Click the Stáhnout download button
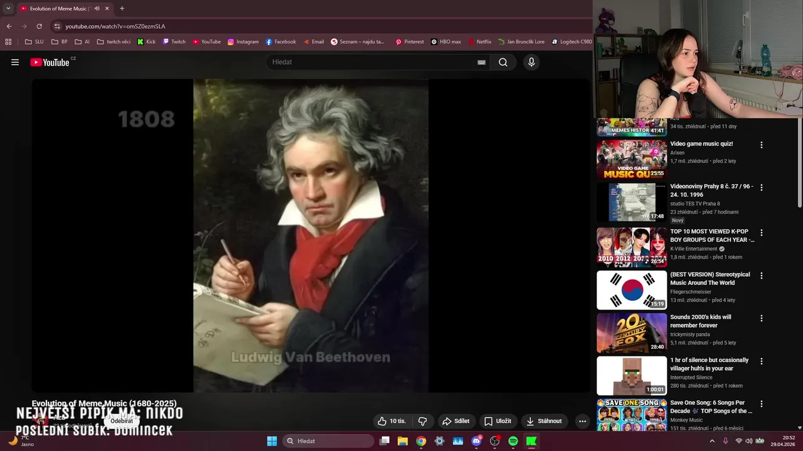This screenshot has width=803, height=451. click(544, 421)
